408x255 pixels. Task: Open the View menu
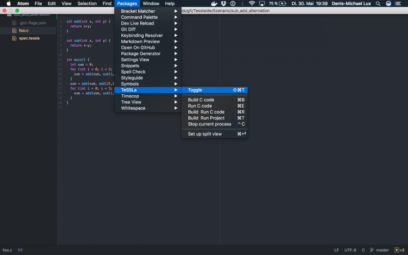(66, 4)
